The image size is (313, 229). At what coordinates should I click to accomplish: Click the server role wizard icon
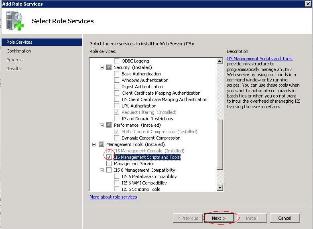(15, 20)
